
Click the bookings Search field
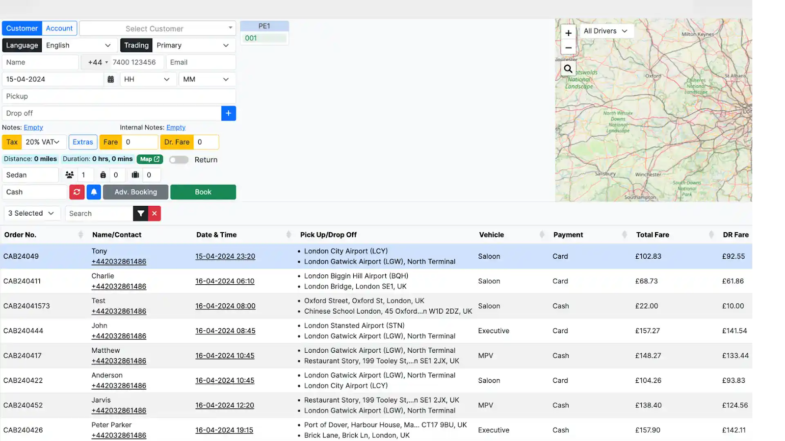click(99, 214)
